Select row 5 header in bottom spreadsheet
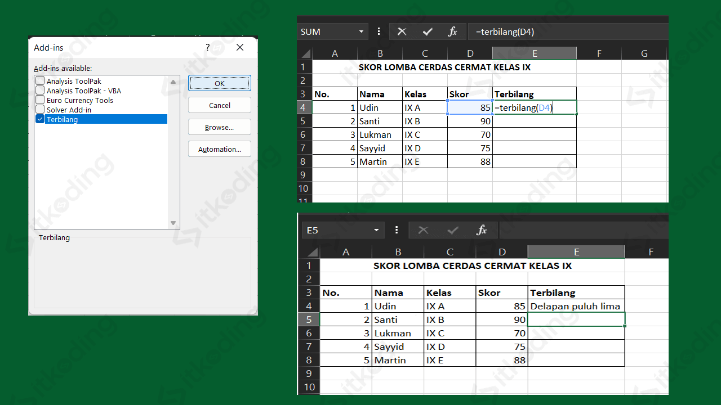This screenshot has width=721, height=405. 309,319
